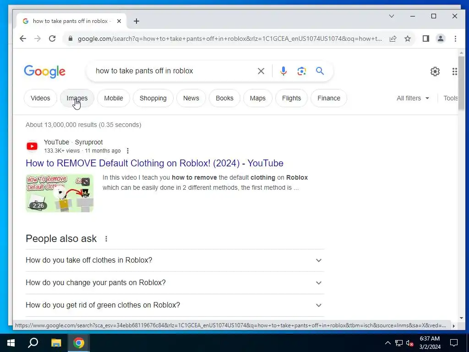Open Chrome's three-dot menu
Viewport: 469px width, 352px height.
point(455,38)
